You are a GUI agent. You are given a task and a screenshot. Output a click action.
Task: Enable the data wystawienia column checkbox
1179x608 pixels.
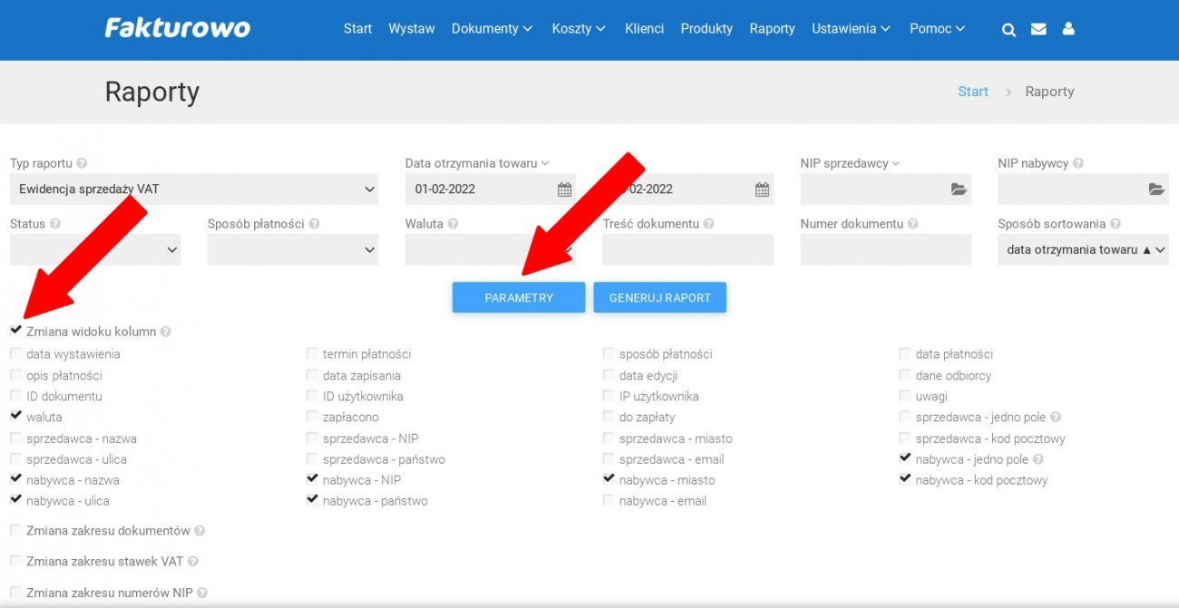click(x=16, y=354)
